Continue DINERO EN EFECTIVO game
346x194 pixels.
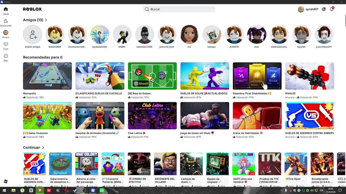(139, 164)
